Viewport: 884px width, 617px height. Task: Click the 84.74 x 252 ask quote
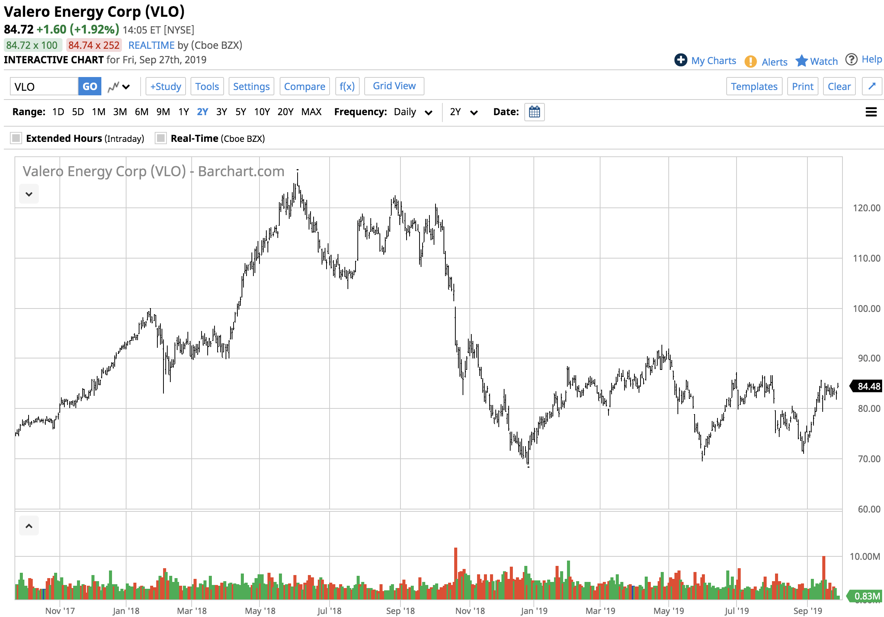click(94, 45)
